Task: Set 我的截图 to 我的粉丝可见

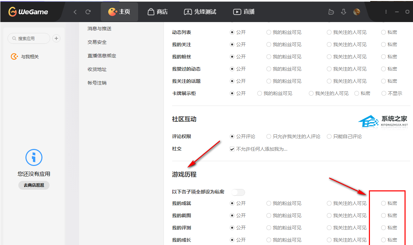Action: 269,215
